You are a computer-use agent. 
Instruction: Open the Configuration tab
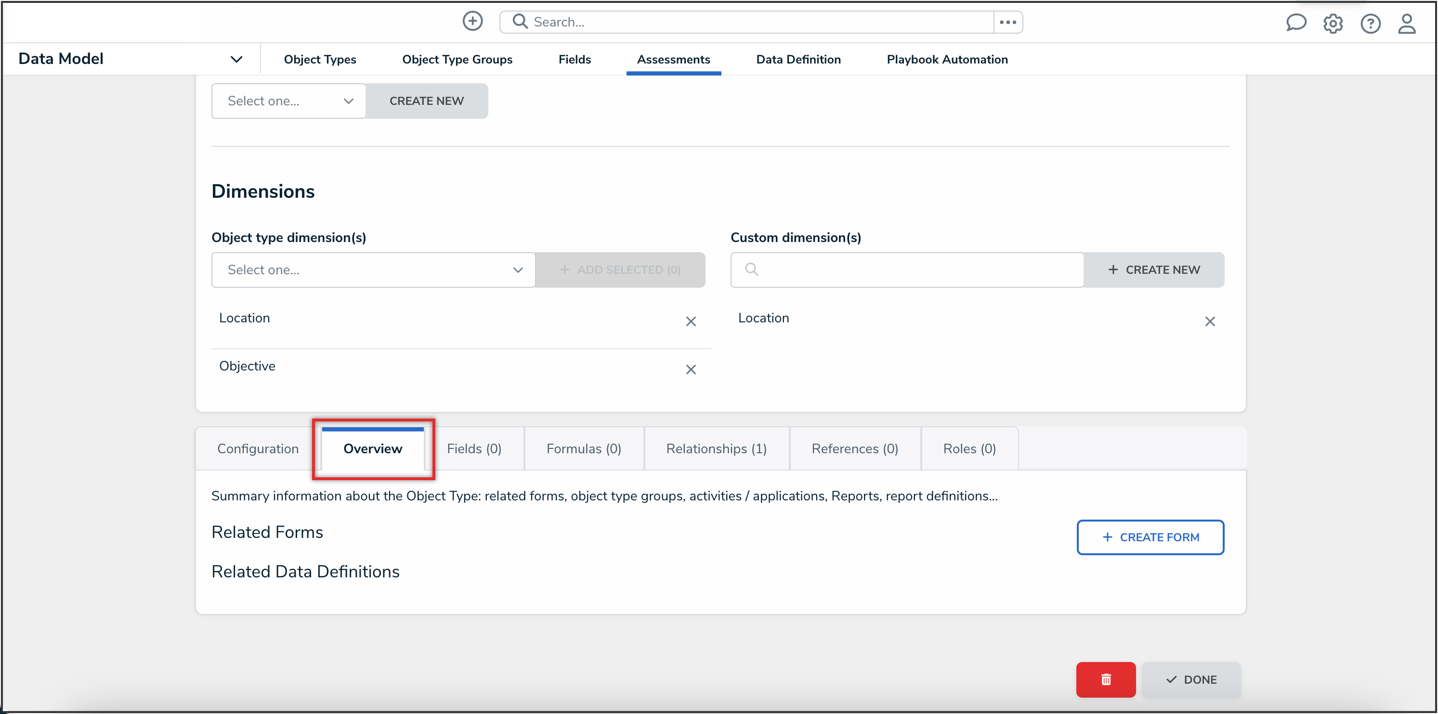[258, 448]
